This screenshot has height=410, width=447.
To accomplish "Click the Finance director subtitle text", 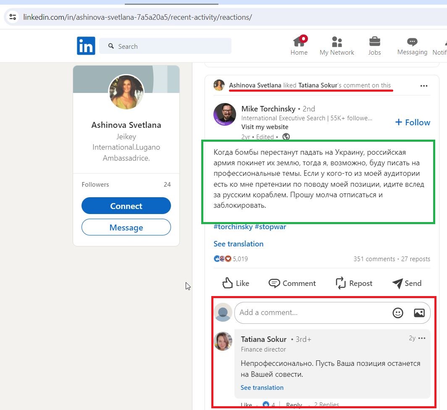I will point(263,349).
